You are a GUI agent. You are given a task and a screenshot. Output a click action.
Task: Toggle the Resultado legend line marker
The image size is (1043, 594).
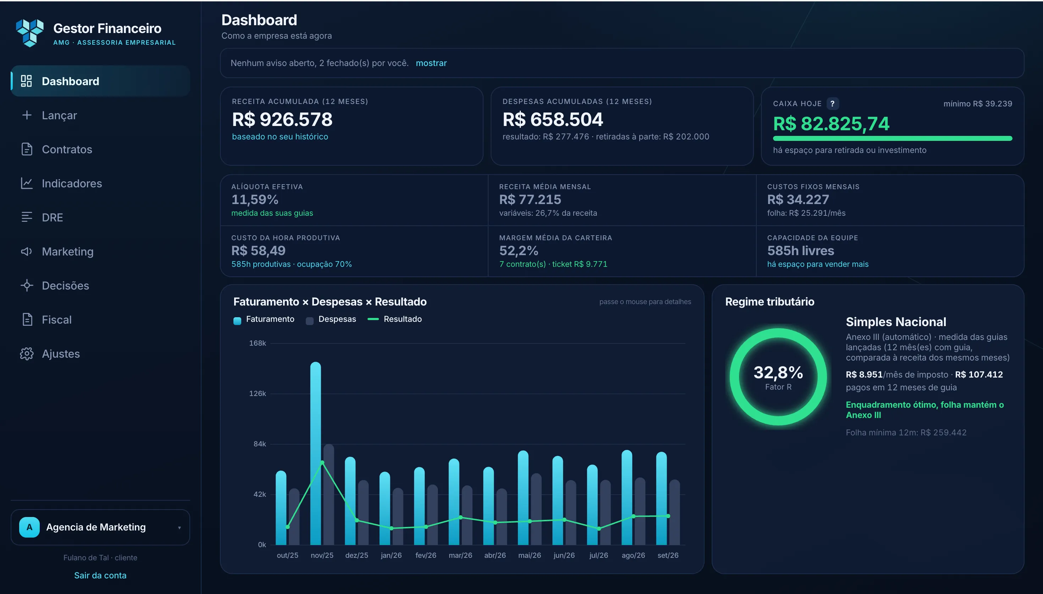373,319
